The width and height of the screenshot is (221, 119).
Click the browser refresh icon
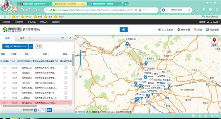[29, 10]
